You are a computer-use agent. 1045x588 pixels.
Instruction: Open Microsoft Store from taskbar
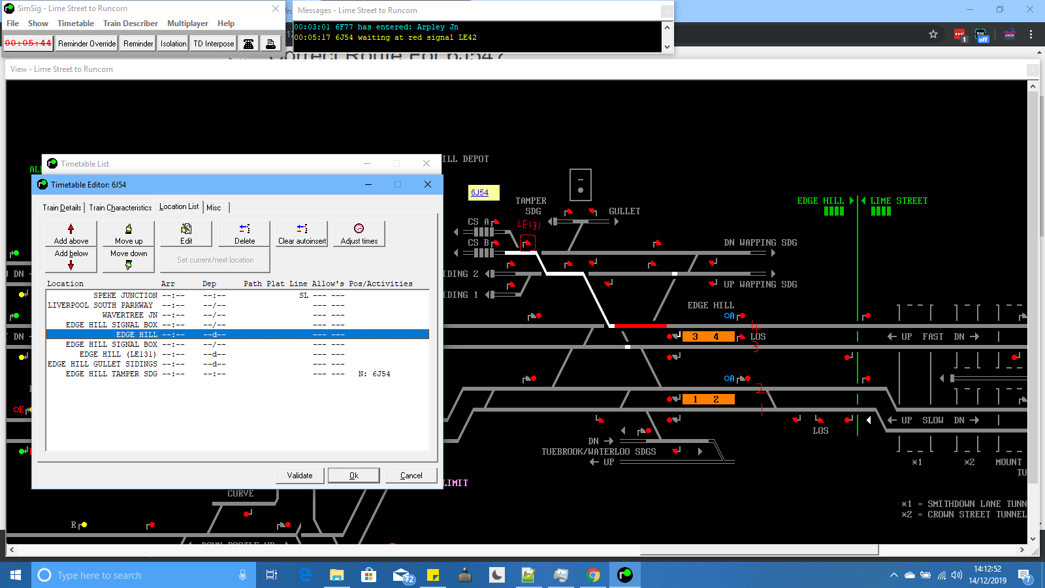369,575
